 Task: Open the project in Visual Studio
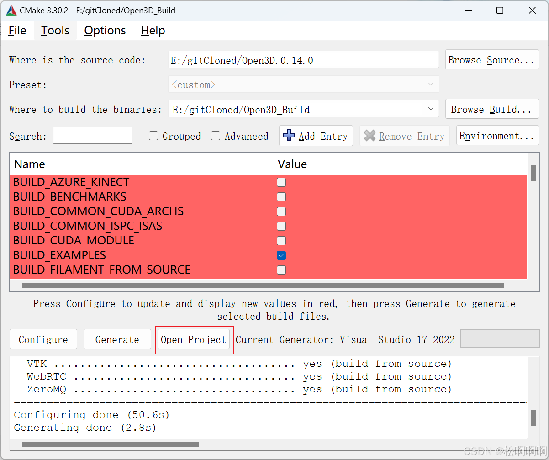point(194,339)
